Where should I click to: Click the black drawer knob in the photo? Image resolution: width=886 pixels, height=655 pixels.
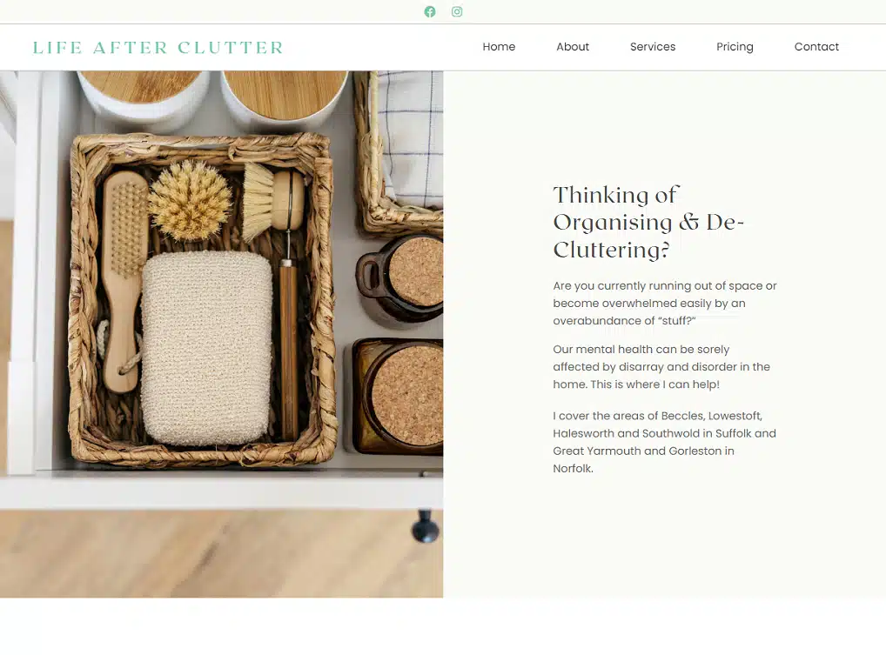(425, 527)
